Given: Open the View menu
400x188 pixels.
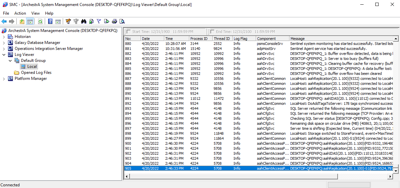Looking at the screenshot, I should [35, 13].
